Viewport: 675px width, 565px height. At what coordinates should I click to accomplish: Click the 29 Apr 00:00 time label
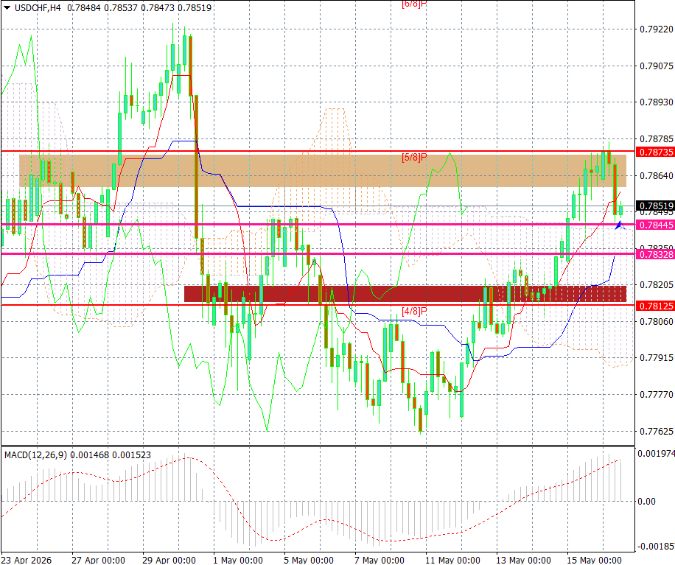(169, 560)
